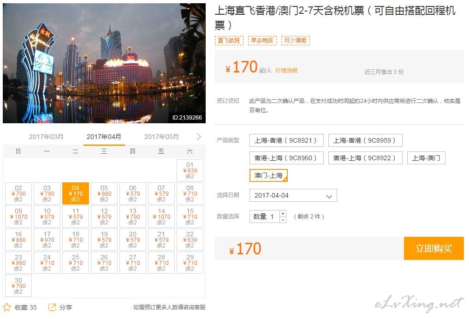Select April 22 priced ¥639
469x319 pixels.
pos(190,240)
